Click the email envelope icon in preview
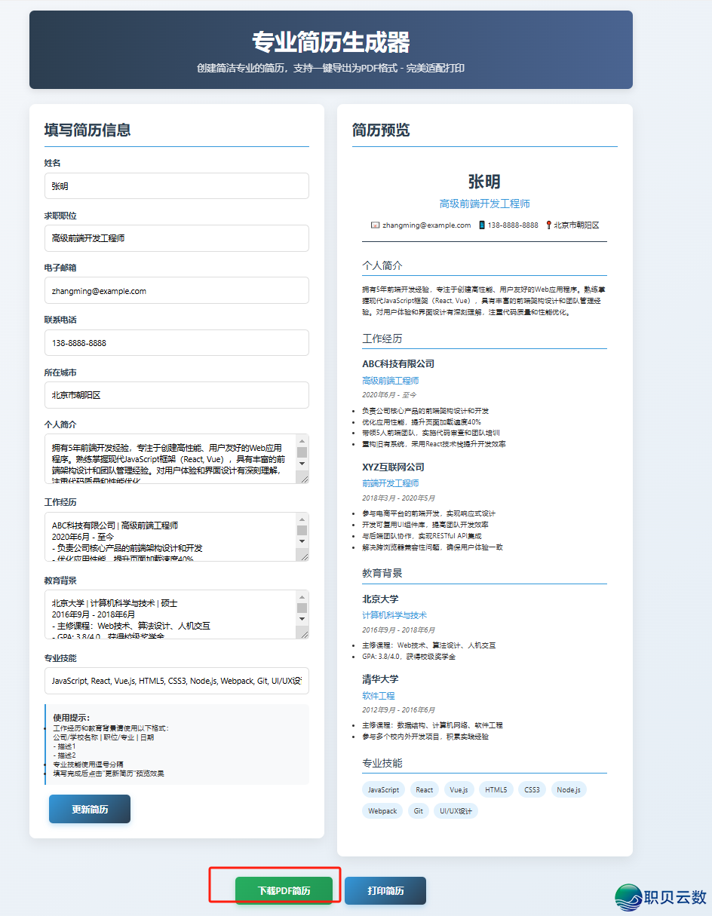The image size is (712, 916). [375, 225]
